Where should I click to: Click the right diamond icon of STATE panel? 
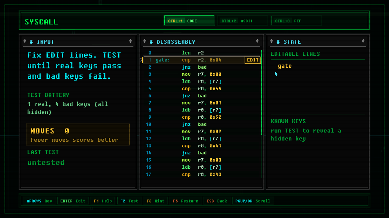pyautogui.click(x=363, y=41)
